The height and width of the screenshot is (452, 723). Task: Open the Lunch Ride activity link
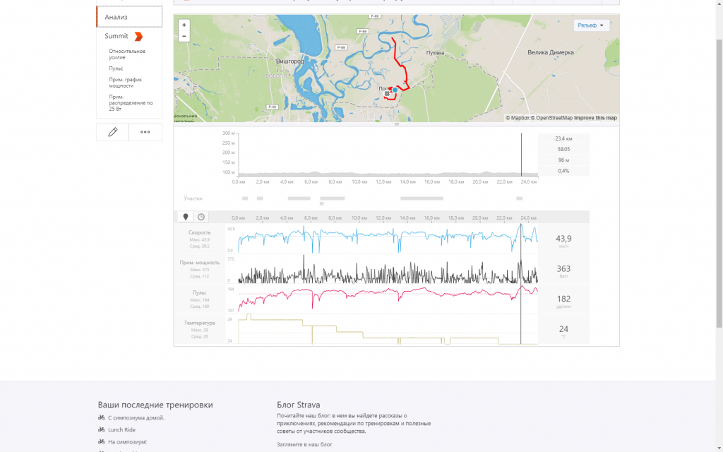tap(121, 429)
